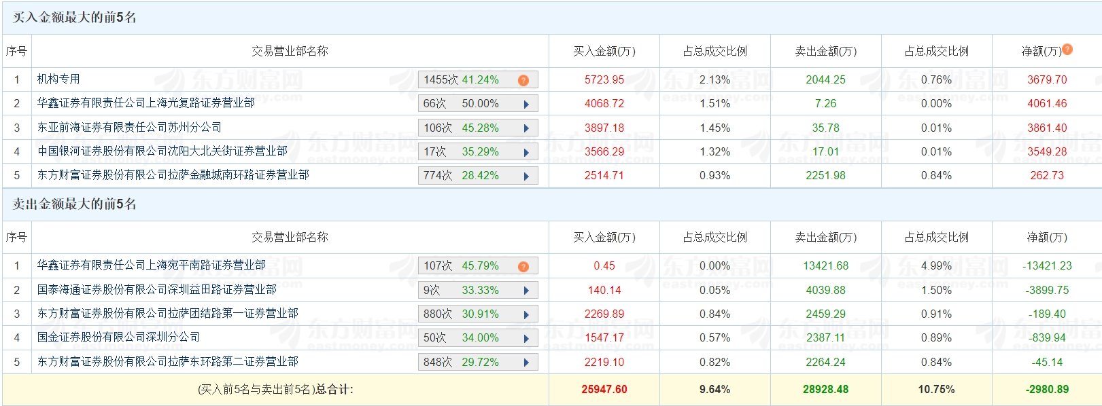
Task: Click the buy amount "3897.18"
Action: tap(604, 128)
